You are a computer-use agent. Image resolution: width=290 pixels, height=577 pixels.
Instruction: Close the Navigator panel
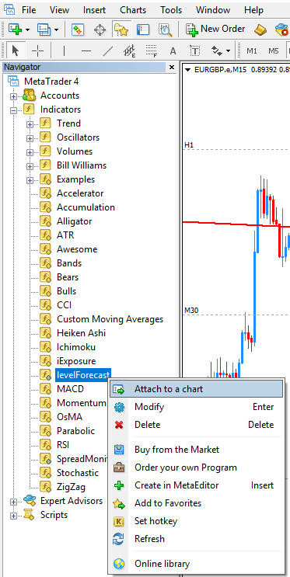coord(171,68)
